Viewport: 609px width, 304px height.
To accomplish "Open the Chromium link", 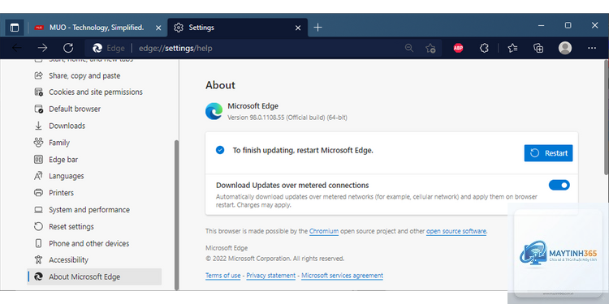I will point(324,231).
